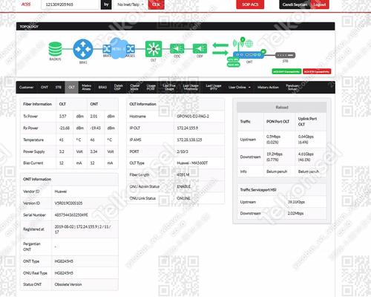Open the No Inet/Telp dropdown

131,4
